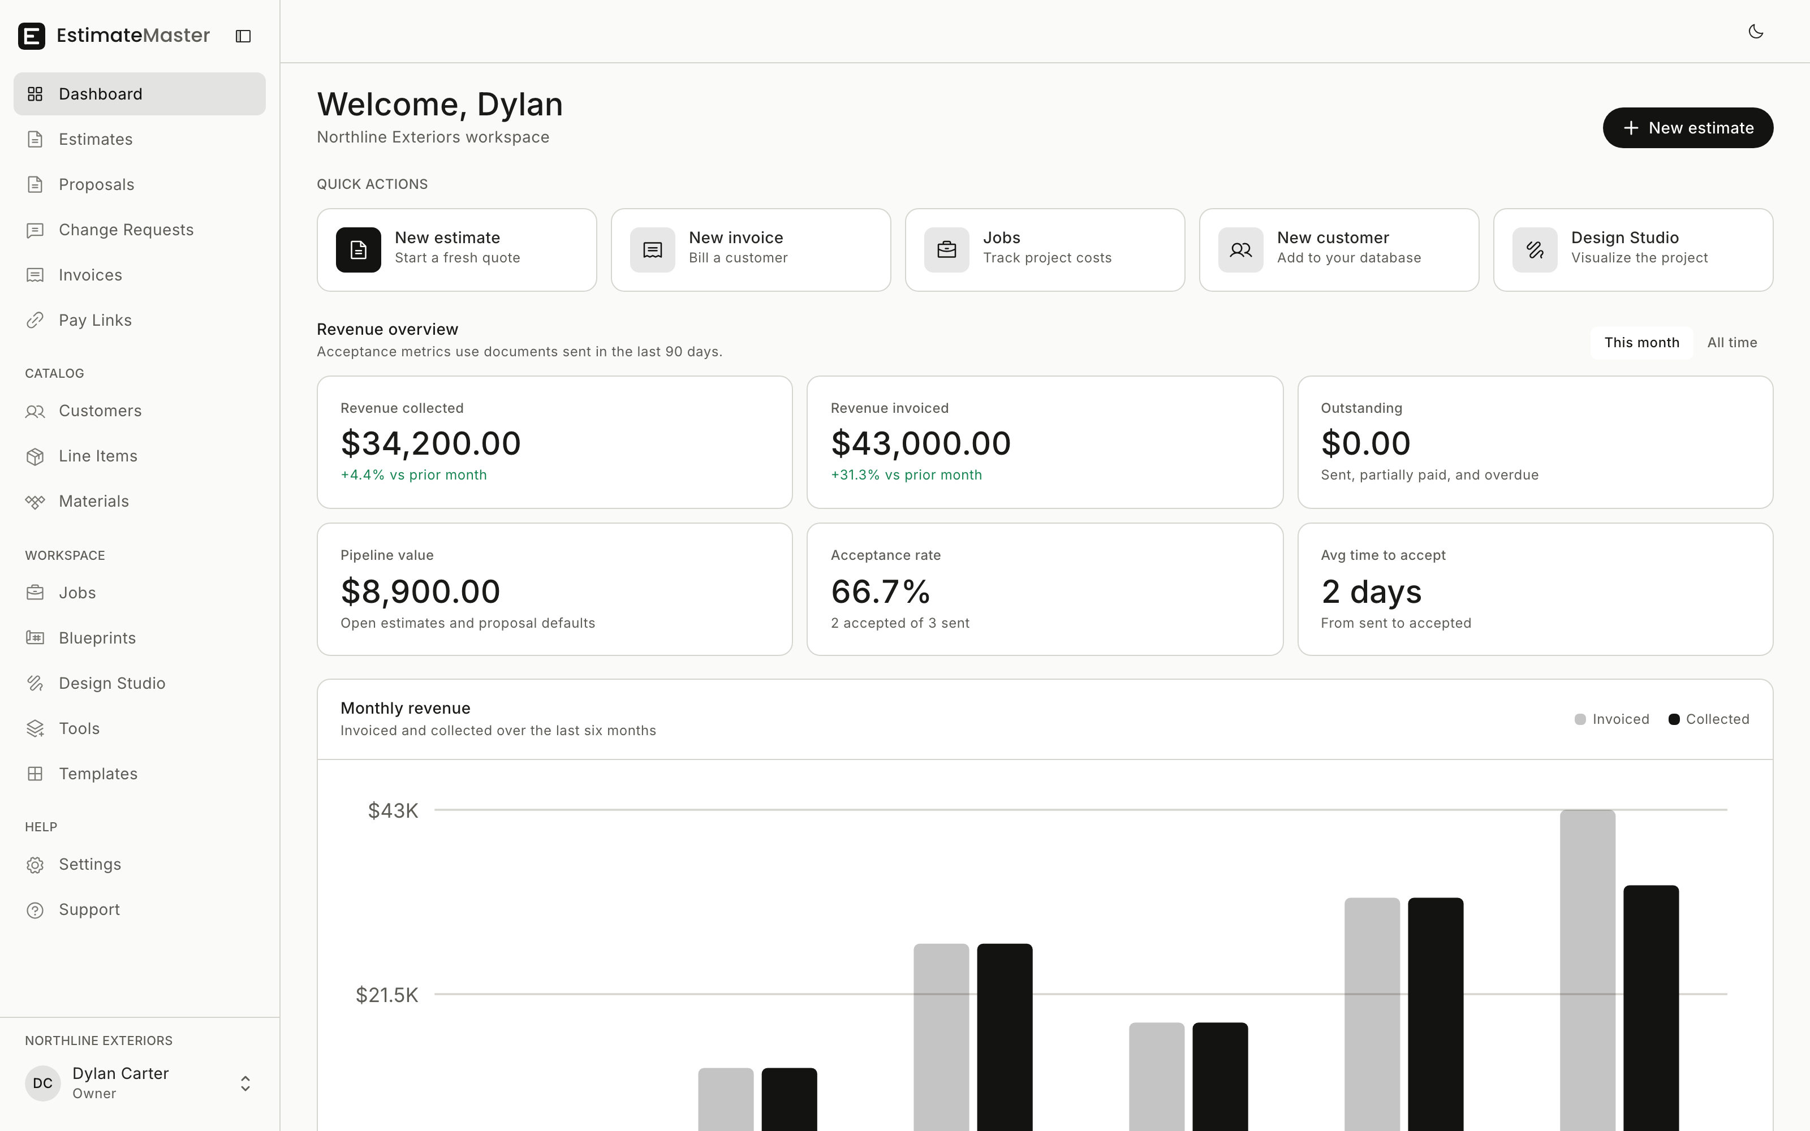The height and width of the screenshot is (1131, 1810).
Task: Open Pay Links in the sidebar
Action: click(x=140, y=320)
